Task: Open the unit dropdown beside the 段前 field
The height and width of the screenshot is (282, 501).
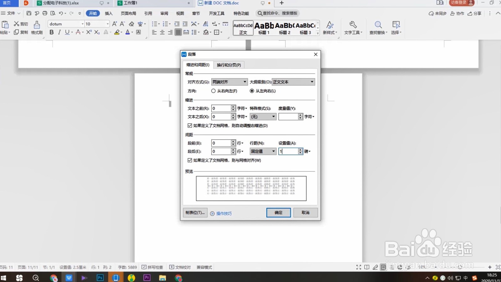Action: coord(240,143)
